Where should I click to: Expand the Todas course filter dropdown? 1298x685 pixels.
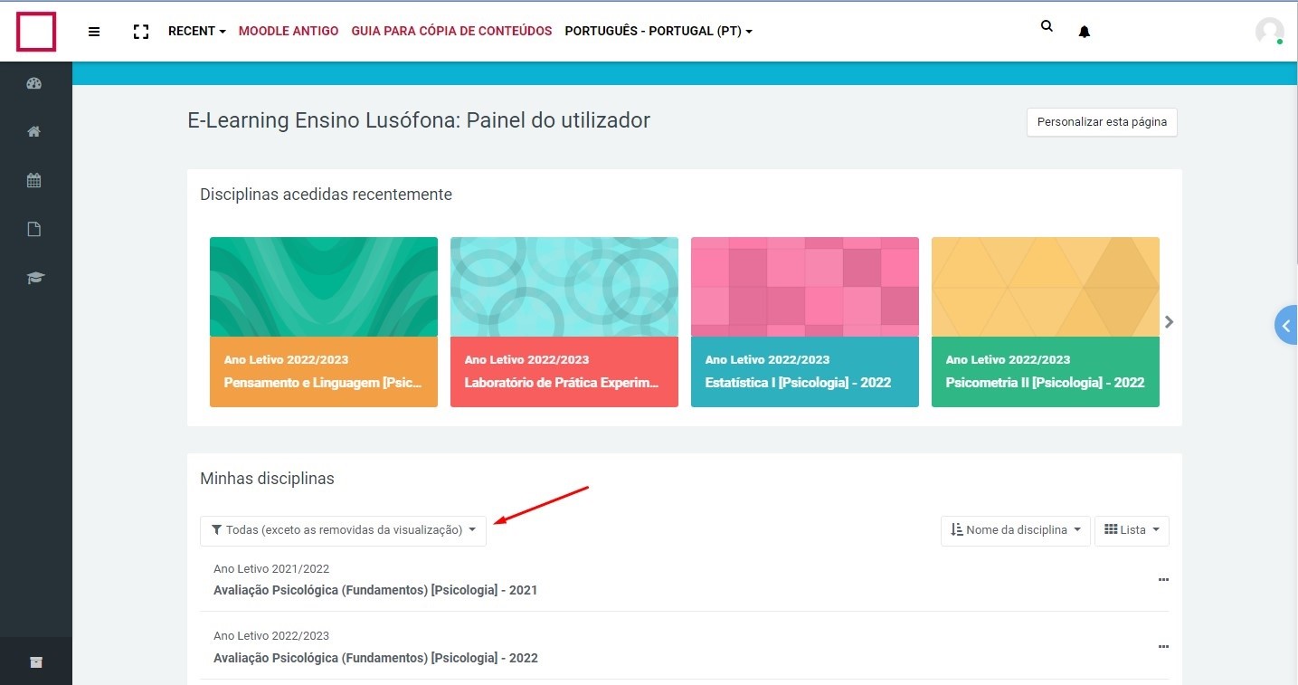343,530
